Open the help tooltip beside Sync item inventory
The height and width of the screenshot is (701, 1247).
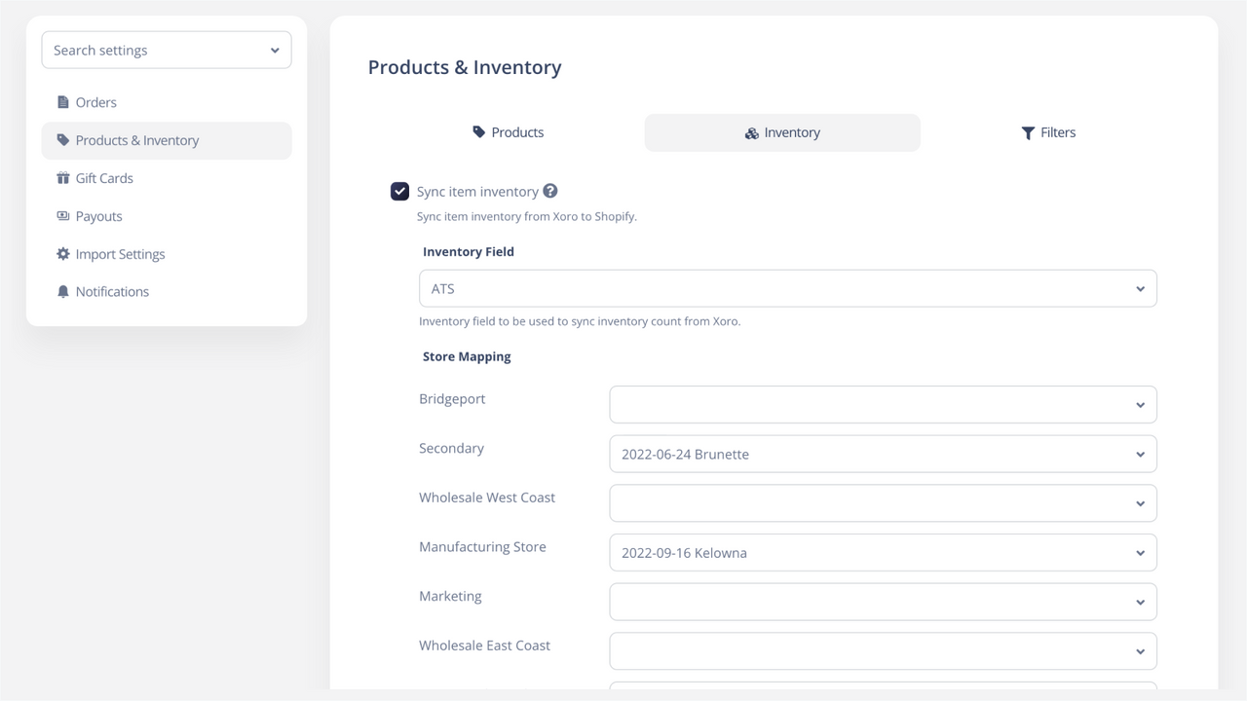pos(550,191)
